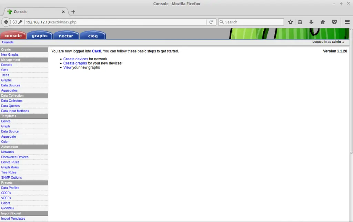Screen dimensions: 353x222
Task: Open the clog tab
Action: click(93, 36)
